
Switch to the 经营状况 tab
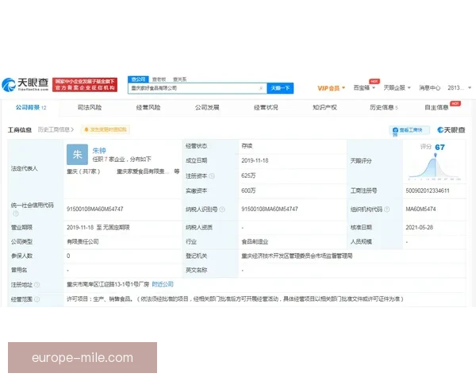(266, 108)
